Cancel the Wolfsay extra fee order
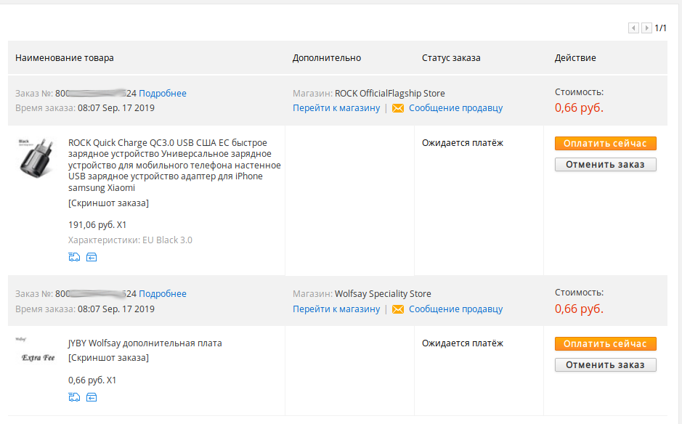682x424 pixels. tap(606, 365)
